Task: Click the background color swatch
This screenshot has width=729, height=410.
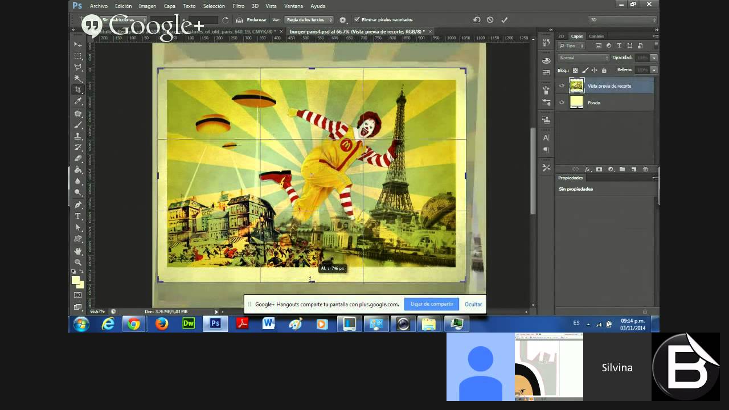Action: 80,285
